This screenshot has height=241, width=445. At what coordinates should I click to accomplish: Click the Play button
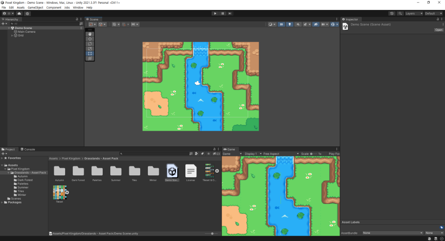pos(215,13)
